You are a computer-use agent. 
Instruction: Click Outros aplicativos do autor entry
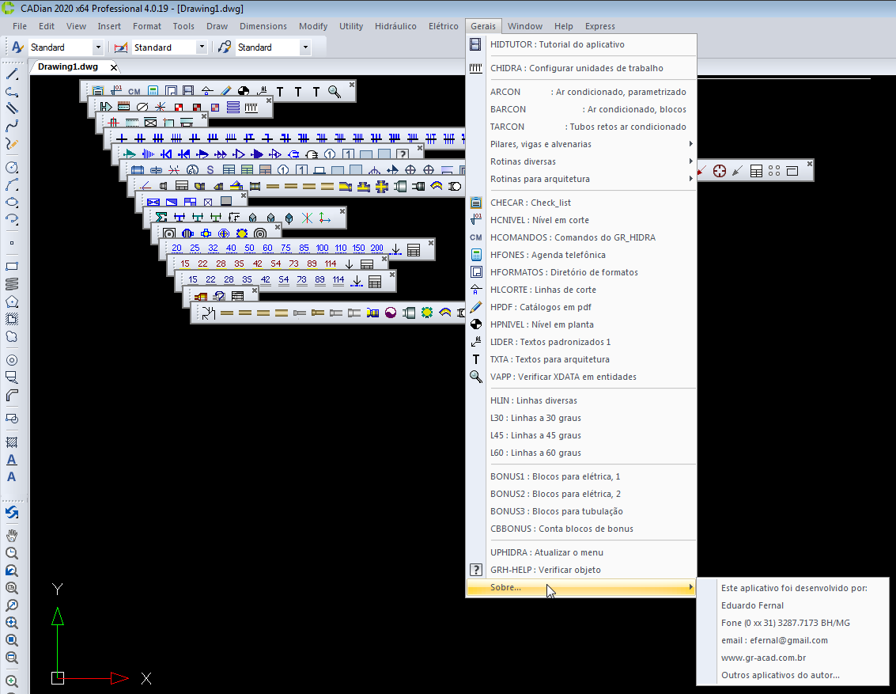[x=780, y=675]
